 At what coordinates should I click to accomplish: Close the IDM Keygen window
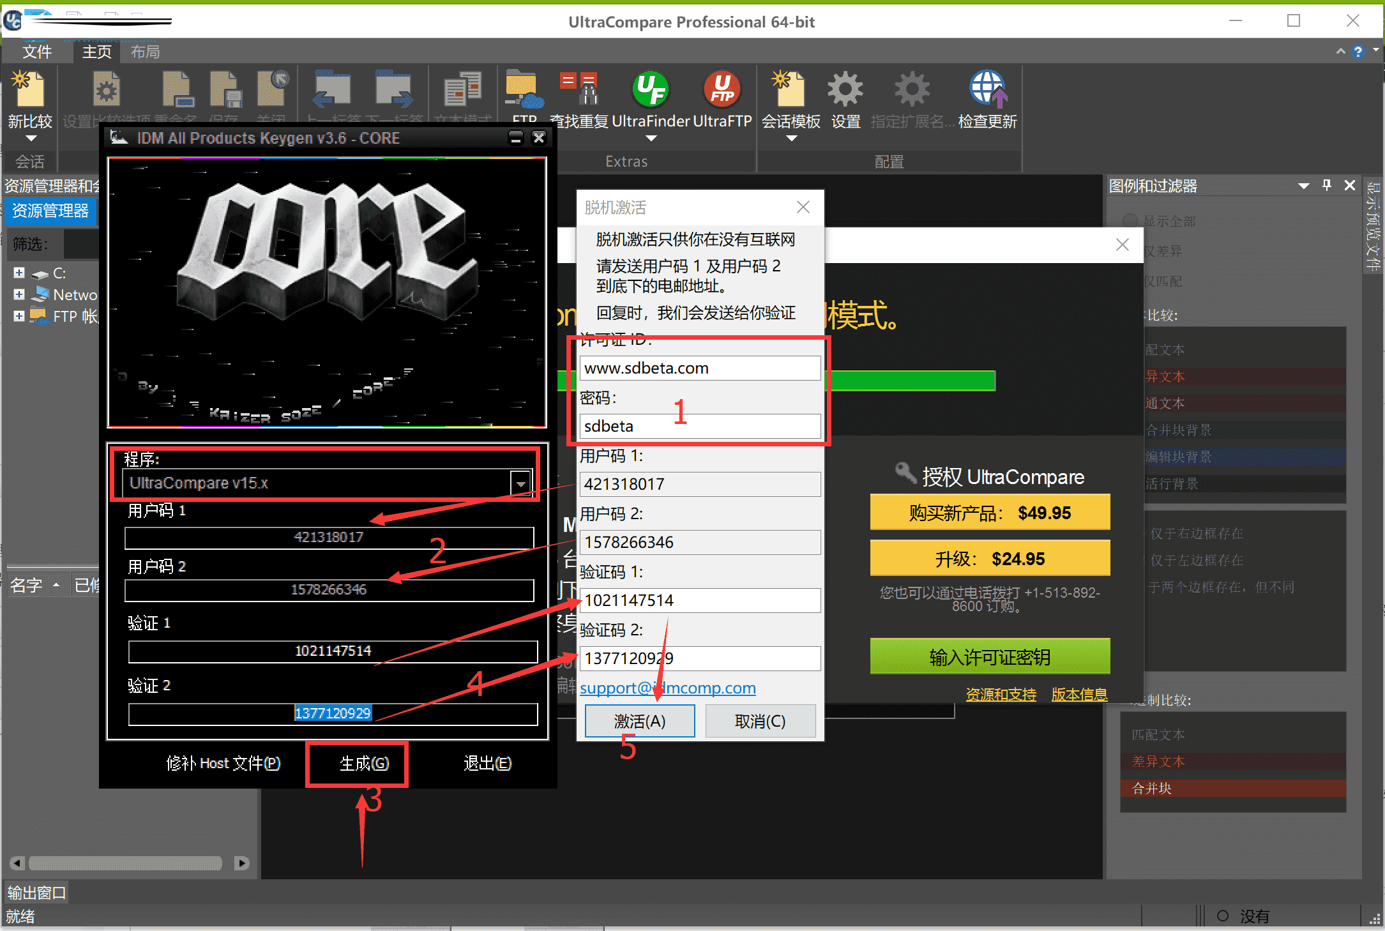coord(539,138)
